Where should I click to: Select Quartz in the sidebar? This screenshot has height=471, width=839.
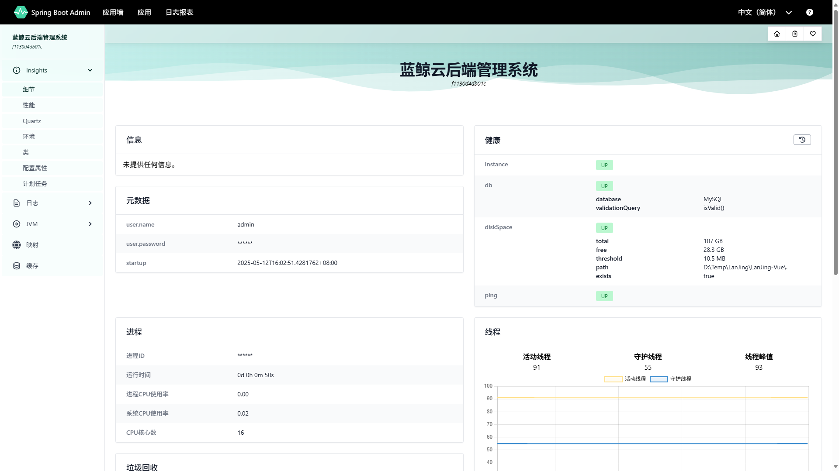(32, 121)
